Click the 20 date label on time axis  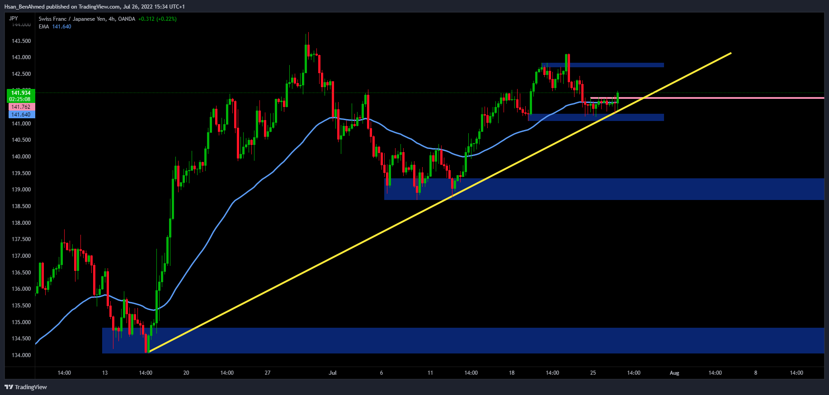tap(186, 373)
